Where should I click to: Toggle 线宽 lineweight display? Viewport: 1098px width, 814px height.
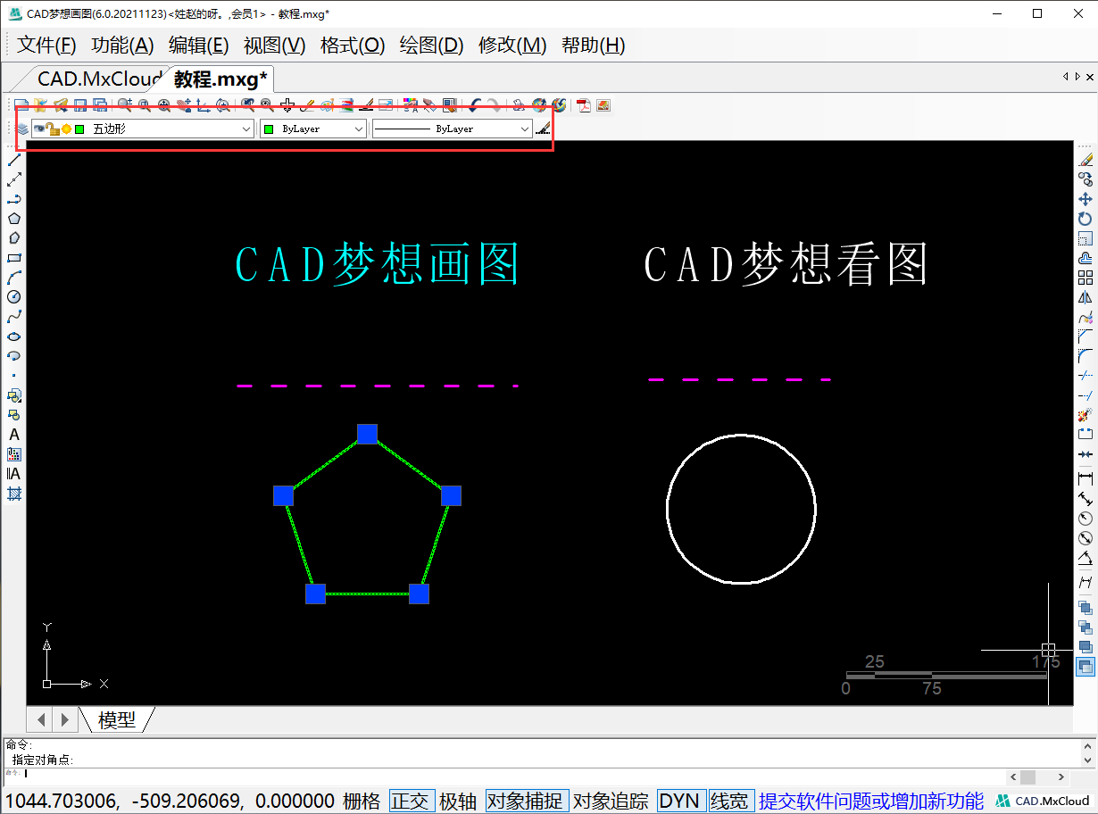(729, 801)
